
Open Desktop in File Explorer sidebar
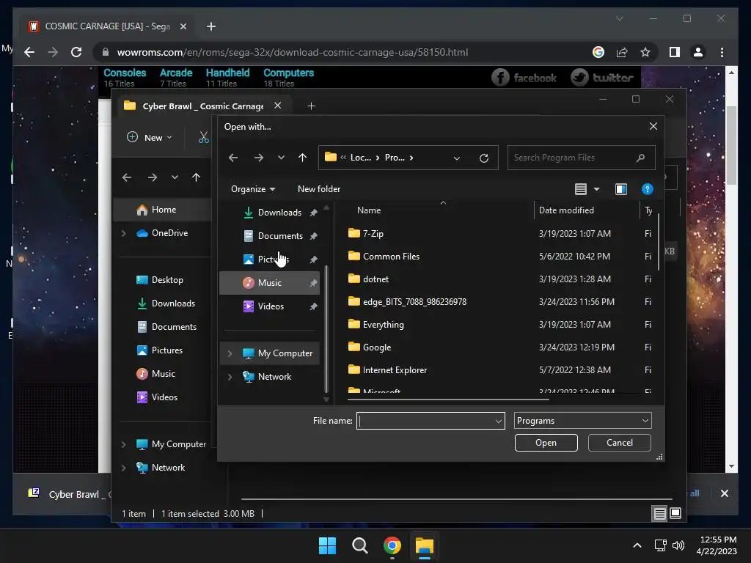[x=167, y=280]
